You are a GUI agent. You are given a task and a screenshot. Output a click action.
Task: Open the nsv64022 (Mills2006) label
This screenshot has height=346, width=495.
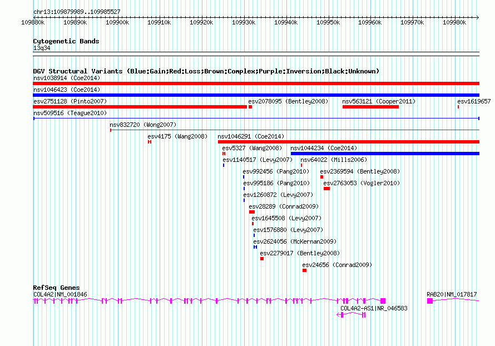pyautogui.click(x=334, y=160)
